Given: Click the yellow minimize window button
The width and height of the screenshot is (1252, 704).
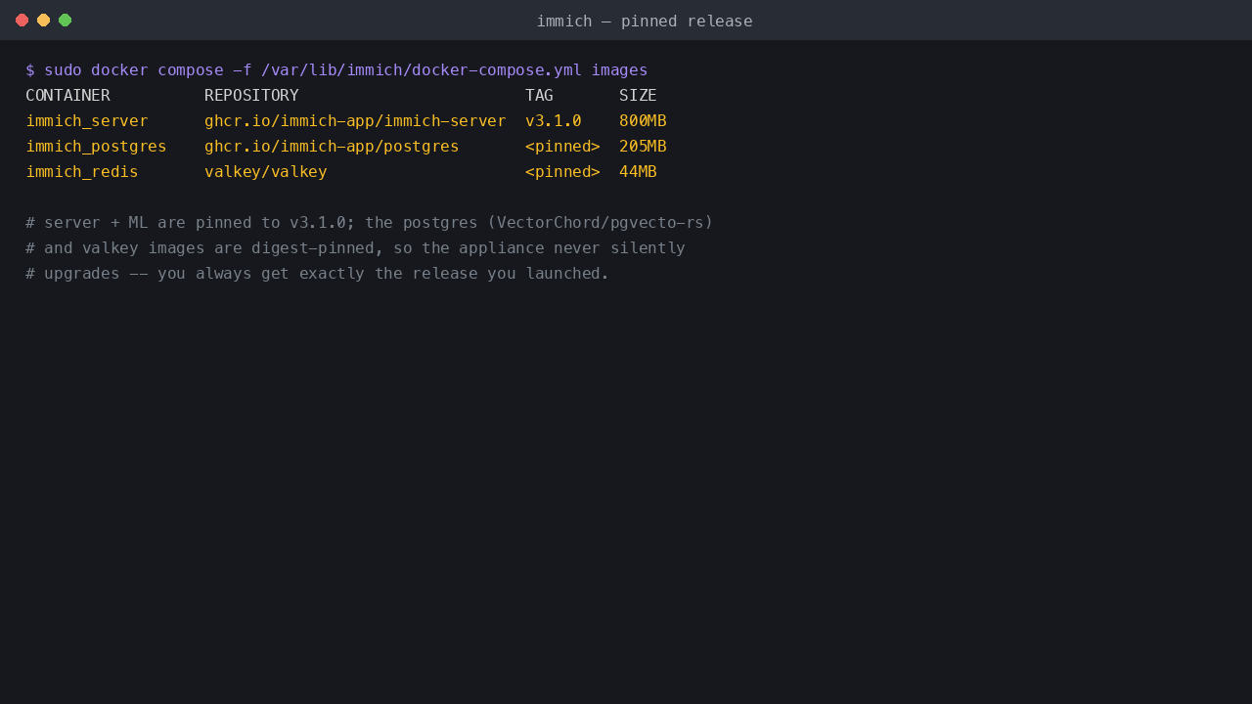Looking at the screenshot, I should pyautogui.click(x=43, y=20).
